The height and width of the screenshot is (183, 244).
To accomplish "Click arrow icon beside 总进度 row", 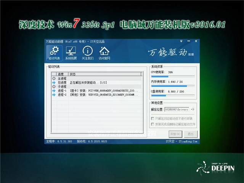I will tap(54, 82).
